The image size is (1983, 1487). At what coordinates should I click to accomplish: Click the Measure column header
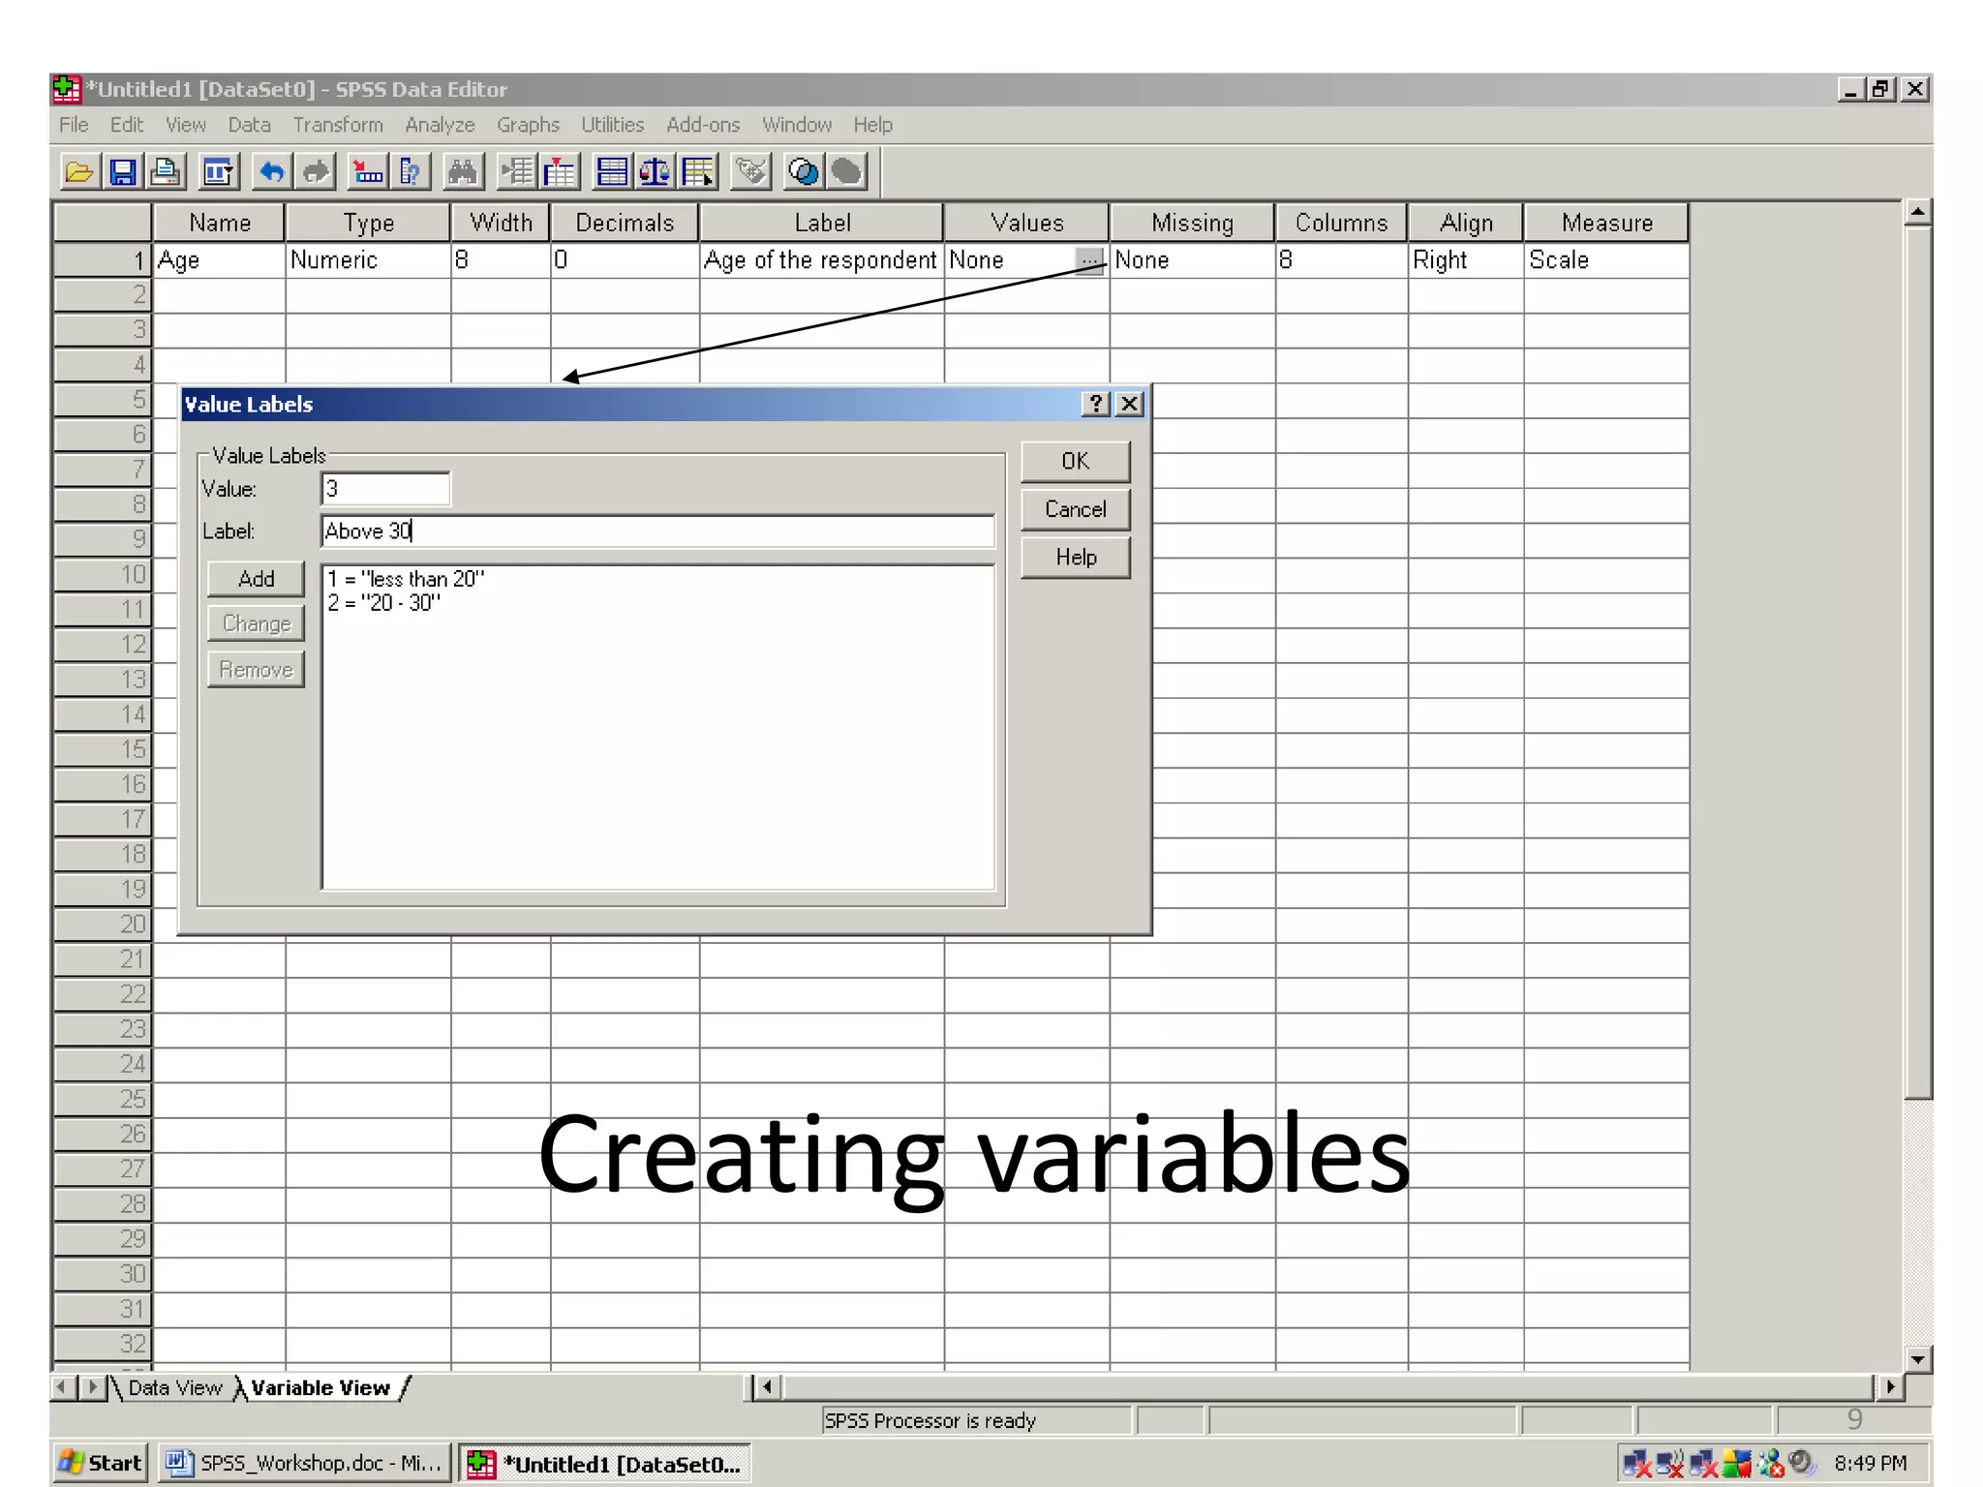1606,223
